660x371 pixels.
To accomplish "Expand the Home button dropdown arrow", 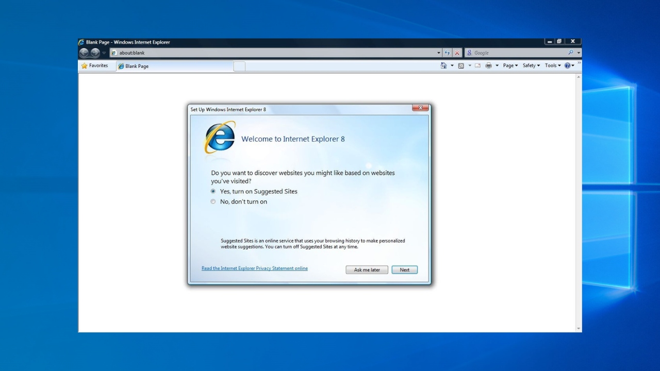I will pyautogui.click(x=452, y=65).
